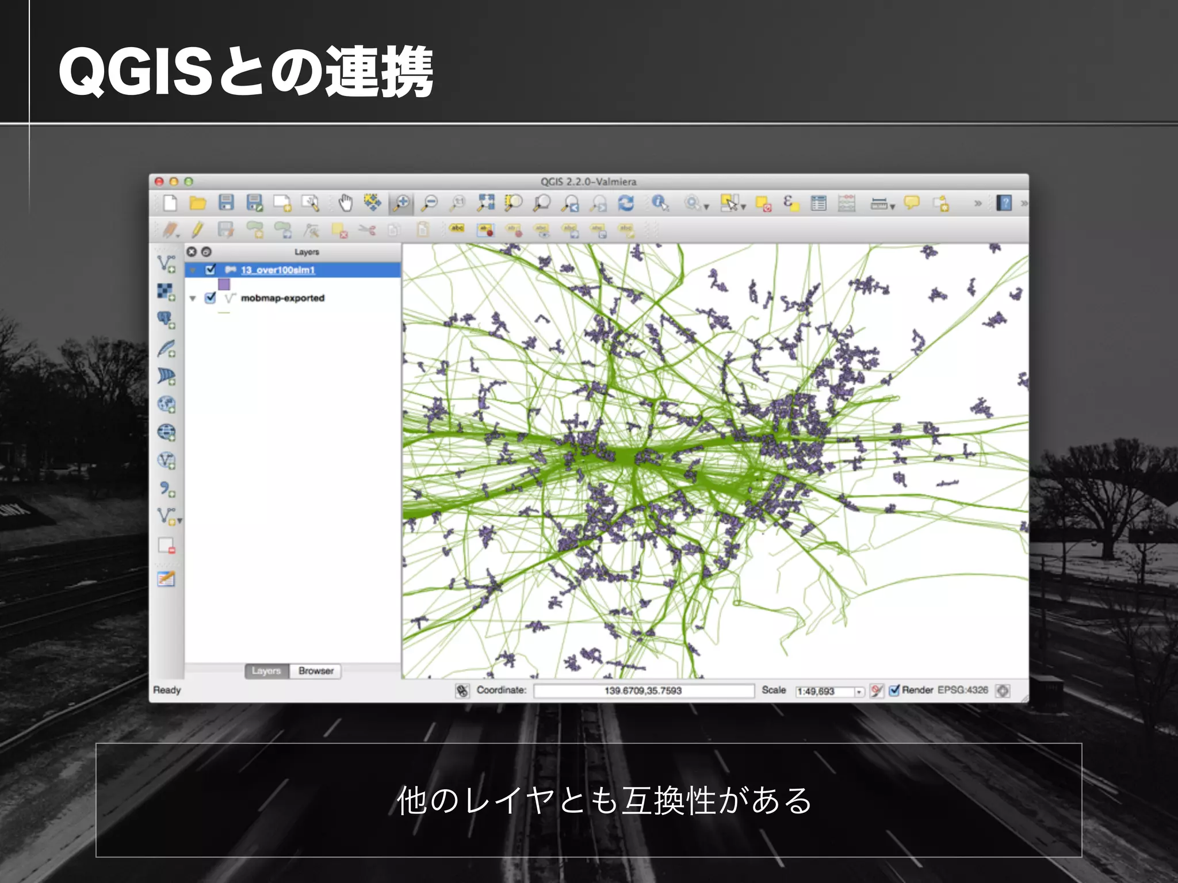Image resolution: width=1178 pixels, height=883 pixels.
Task: Toggle visibility of 13_over100slm1 layer
Action: tap(211, 270)
